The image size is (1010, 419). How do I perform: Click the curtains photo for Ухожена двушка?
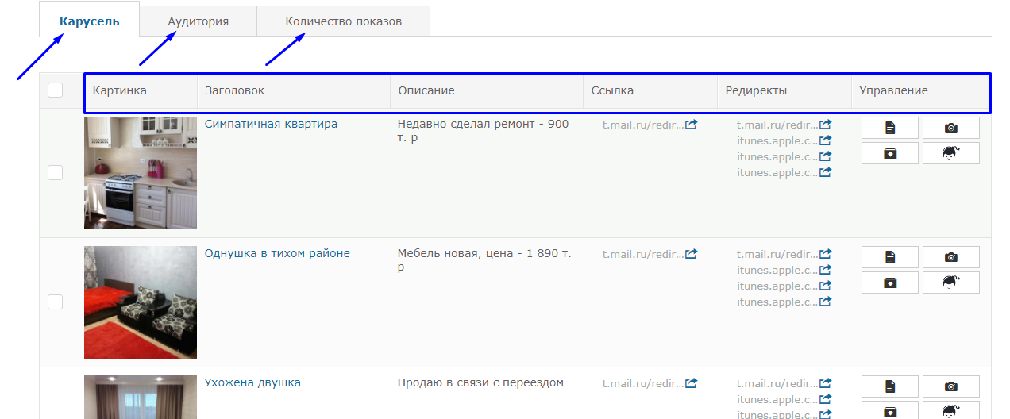[x=141, y=397]
